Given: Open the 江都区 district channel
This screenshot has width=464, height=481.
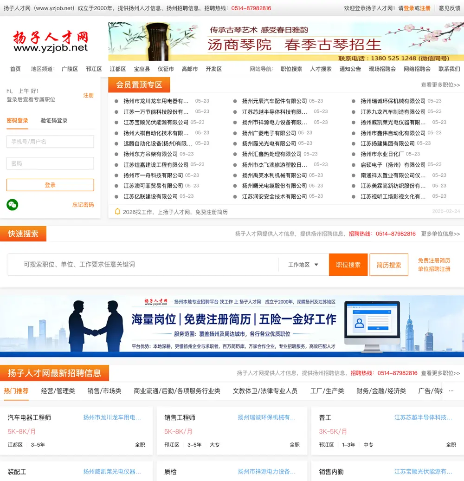Looking at the screenshot, I should 118,69.
